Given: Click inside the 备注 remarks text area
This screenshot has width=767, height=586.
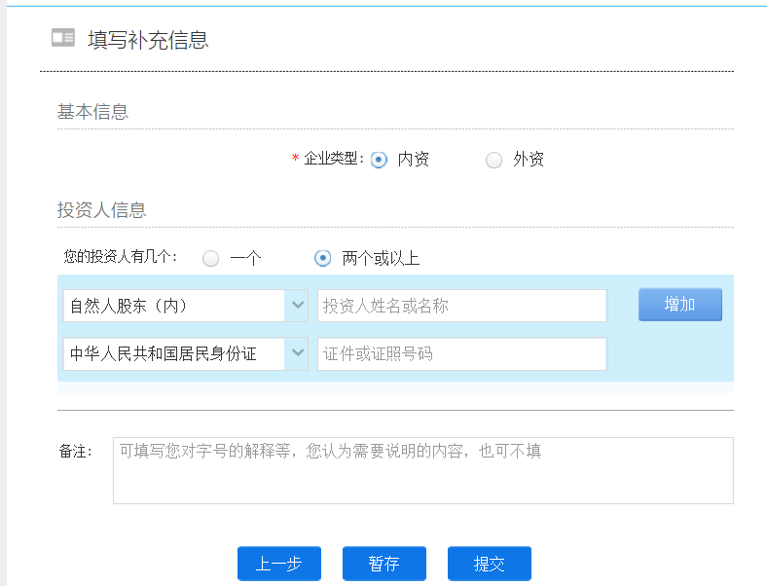Looking at the screenshot, I should click(x=422, y=470).
